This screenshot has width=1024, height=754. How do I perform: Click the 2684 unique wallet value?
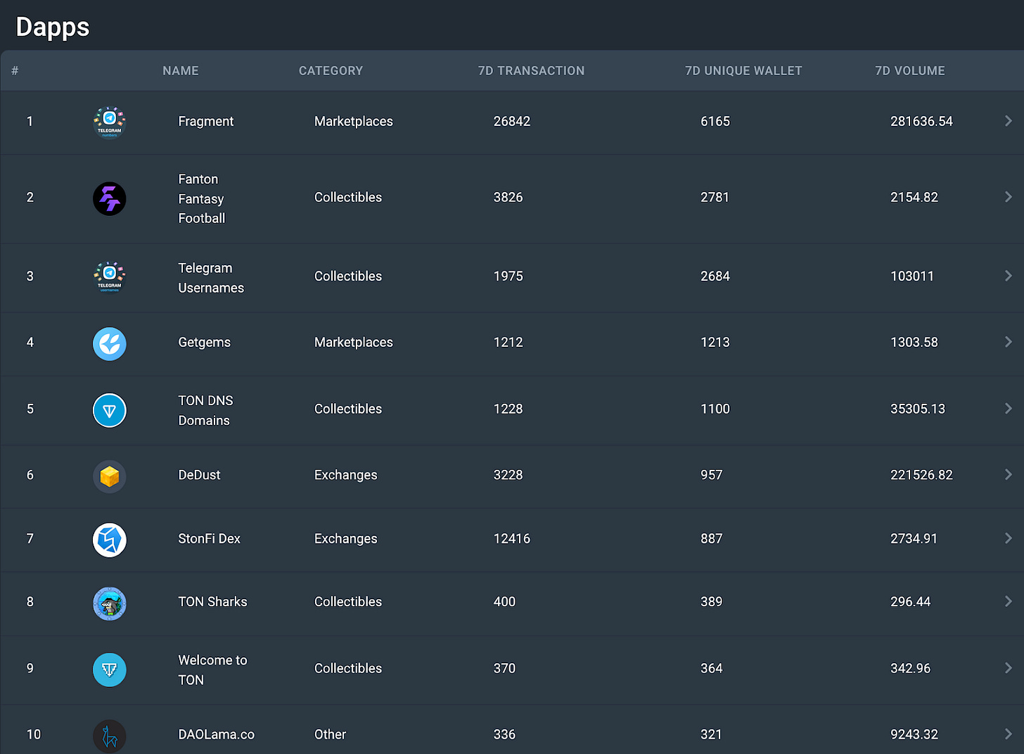coord(715,276)
